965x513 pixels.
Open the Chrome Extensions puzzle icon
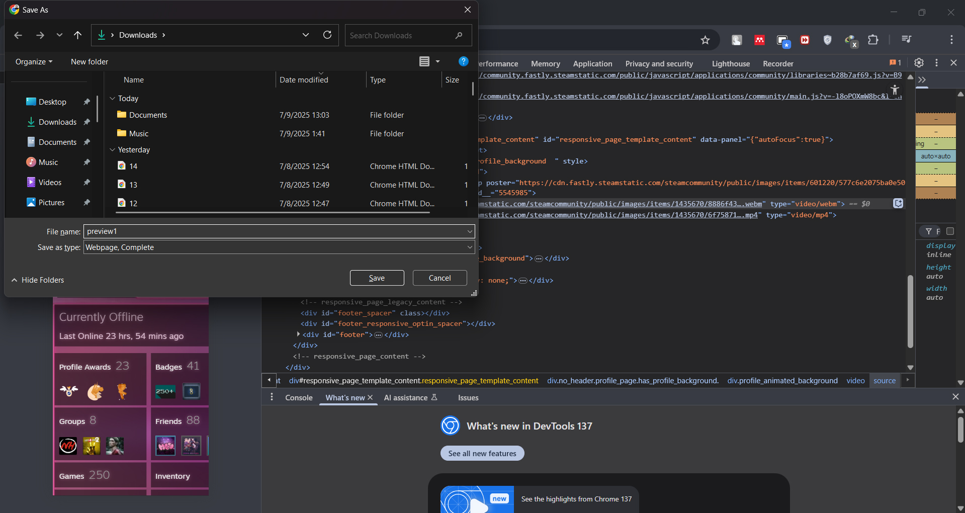click(873, 40)
